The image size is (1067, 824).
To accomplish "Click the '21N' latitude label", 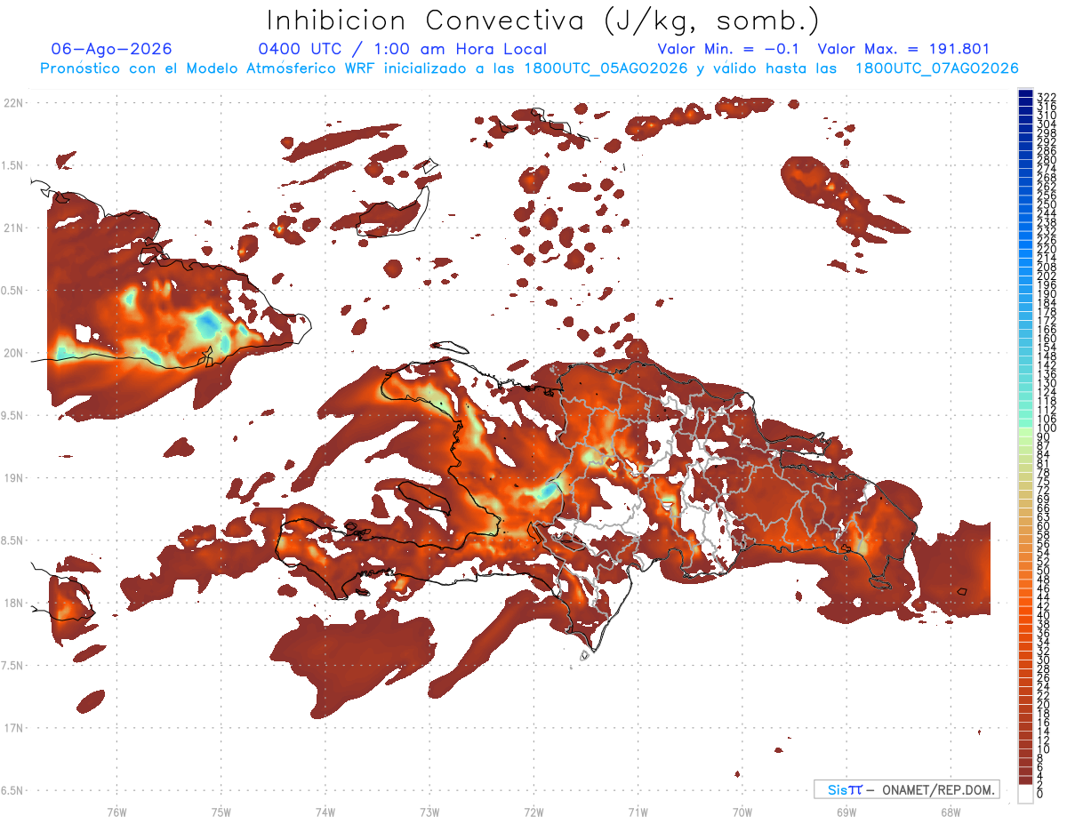I will 14,228.
